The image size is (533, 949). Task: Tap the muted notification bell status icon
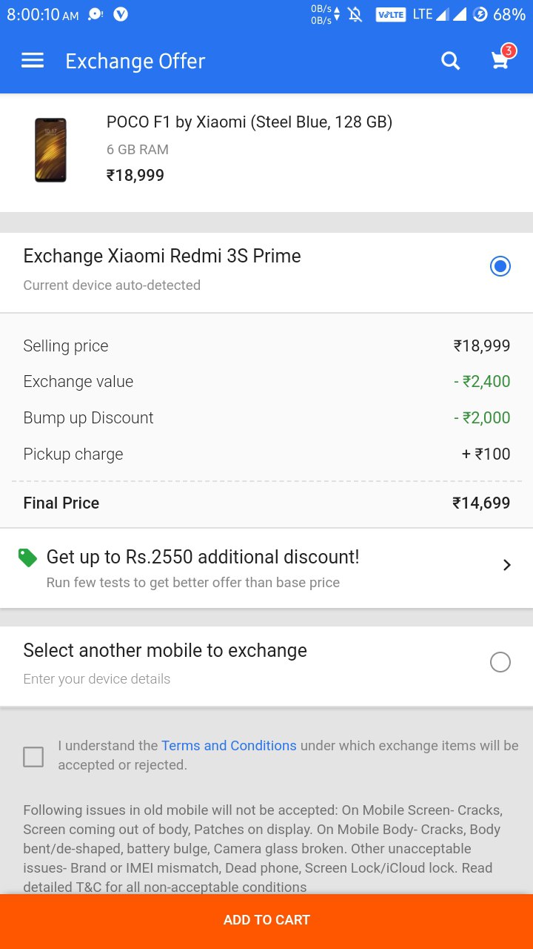coord(355,14)
